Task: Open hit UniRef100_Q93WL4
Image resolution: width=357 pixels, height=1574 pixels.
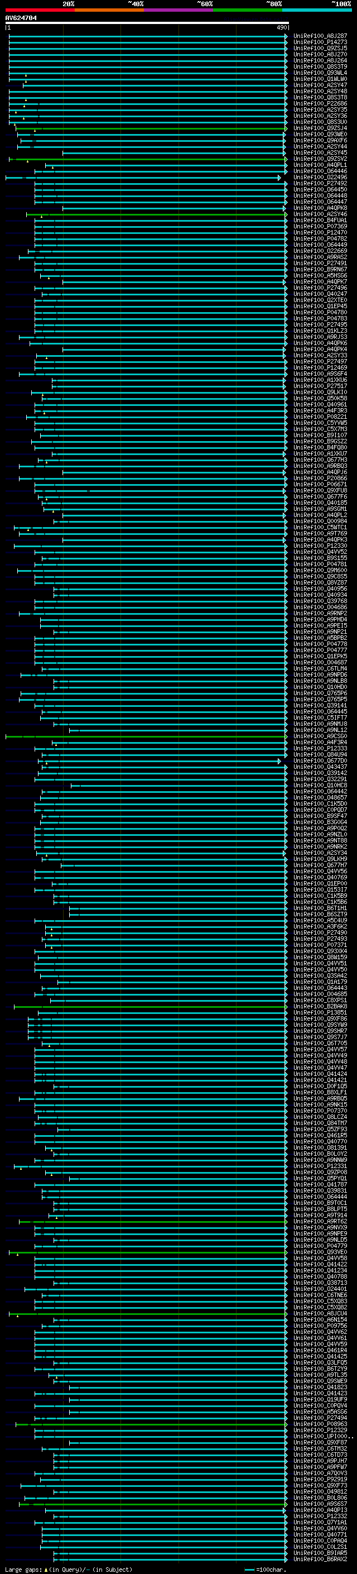Action: coord(320,73)
